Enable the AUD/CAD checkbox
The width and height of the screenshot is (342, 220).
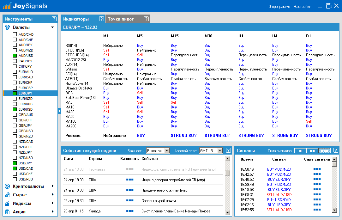point(15,34)
